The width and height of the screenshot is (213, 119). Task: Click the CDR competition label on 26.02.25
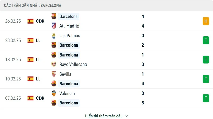pyautogui.click(x=40, y=21)
